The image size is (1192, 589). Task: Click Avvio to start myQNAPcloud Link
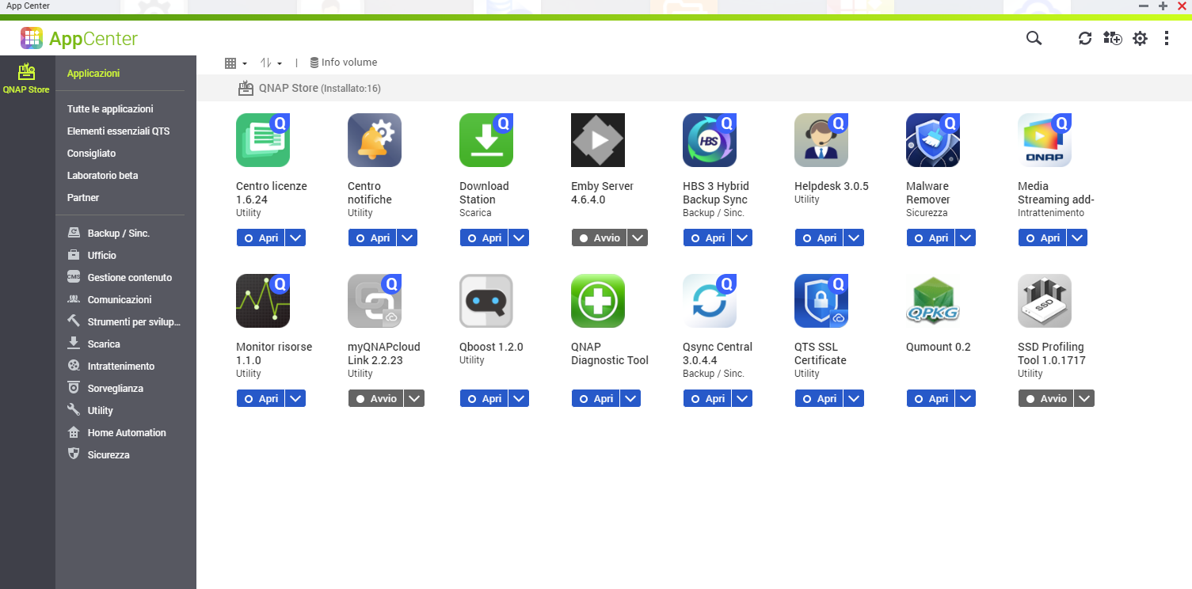coord(375,398)
